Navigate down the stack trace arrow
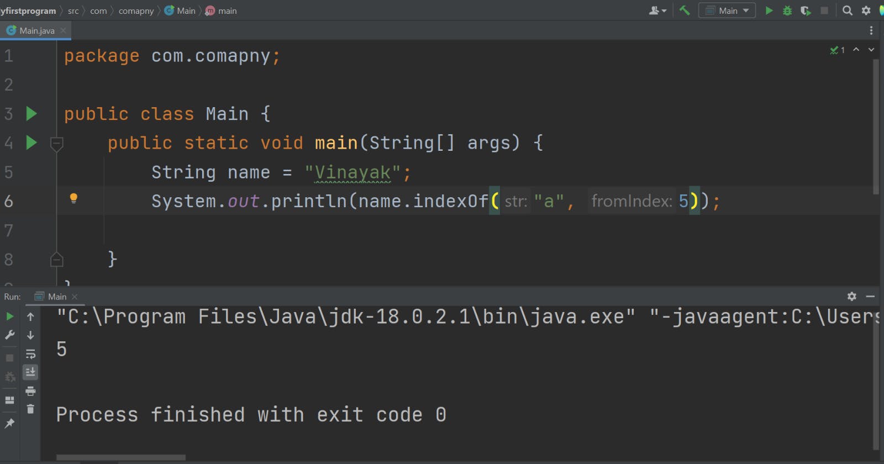The height and width of the screenshot is (464, 884). point(30,335)
